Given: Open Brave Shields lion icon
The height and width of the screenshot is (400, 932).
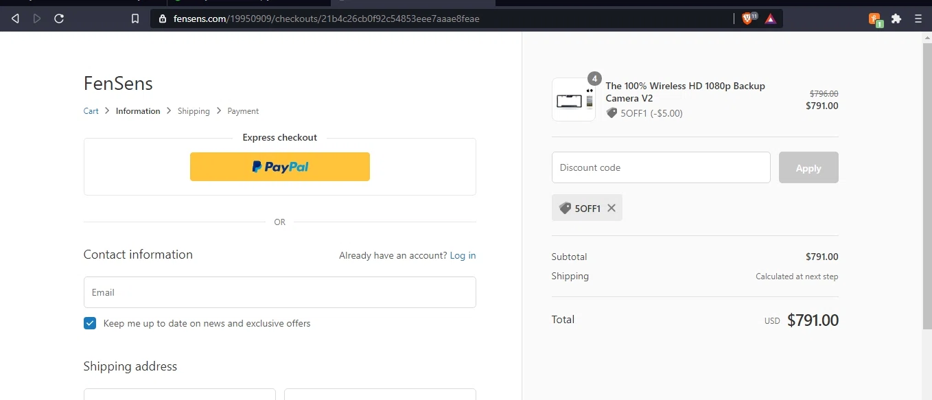Looking at the screenshot, I should (x=749, y=19).
